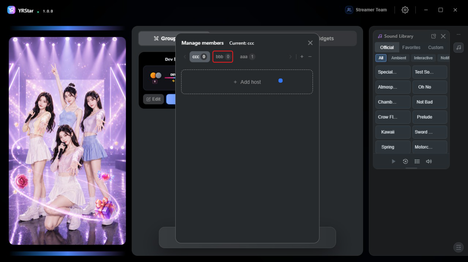Click the replay loop icon in Sound Library
The image size is (468, 262).
pos(405,161)
